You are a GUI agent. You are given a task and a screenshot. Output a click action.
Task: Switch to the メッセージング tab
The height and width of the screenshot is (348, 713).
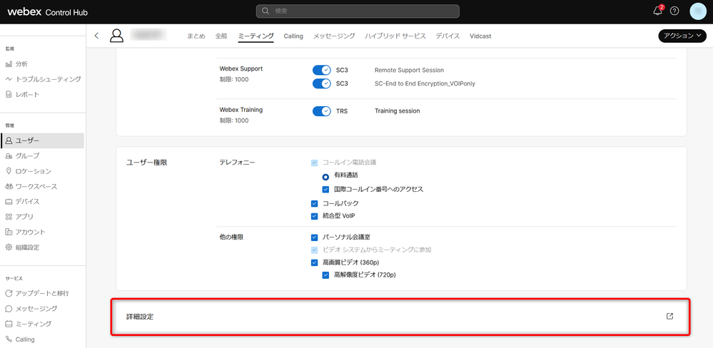[x=334, y=36]
